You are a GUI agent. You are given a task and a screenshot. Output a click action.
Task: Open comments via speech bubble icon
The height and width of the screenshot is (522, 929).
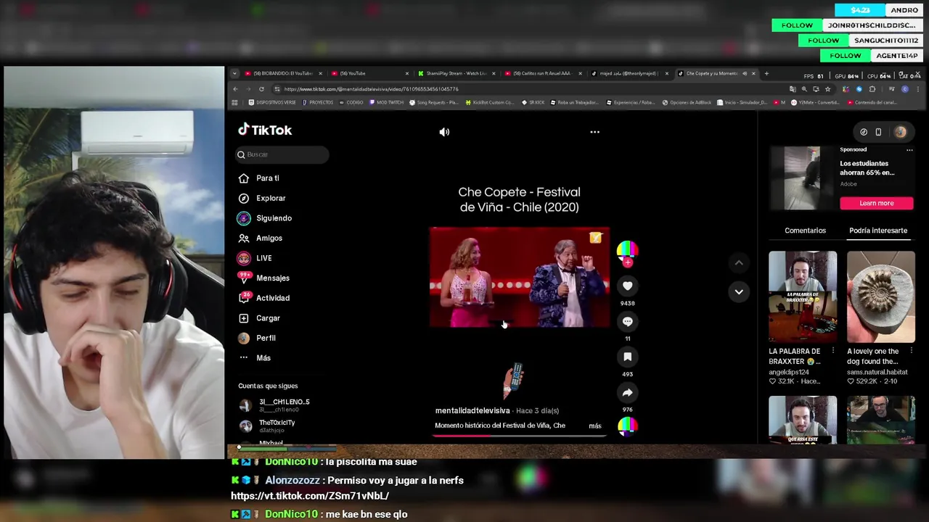click(628, 321)
